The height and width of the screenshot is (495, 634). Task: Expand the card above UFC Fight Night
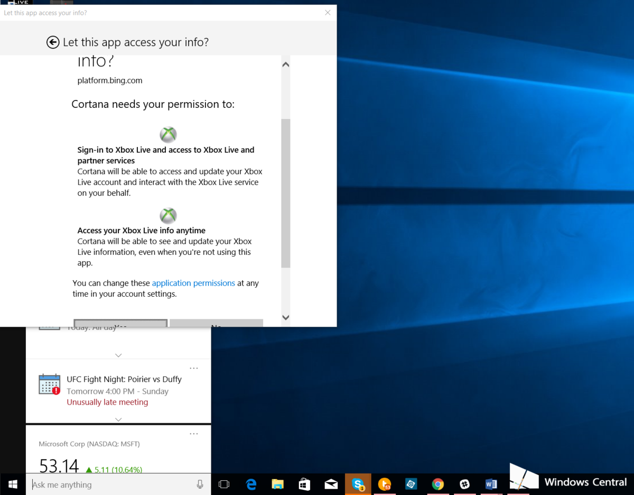118,355
